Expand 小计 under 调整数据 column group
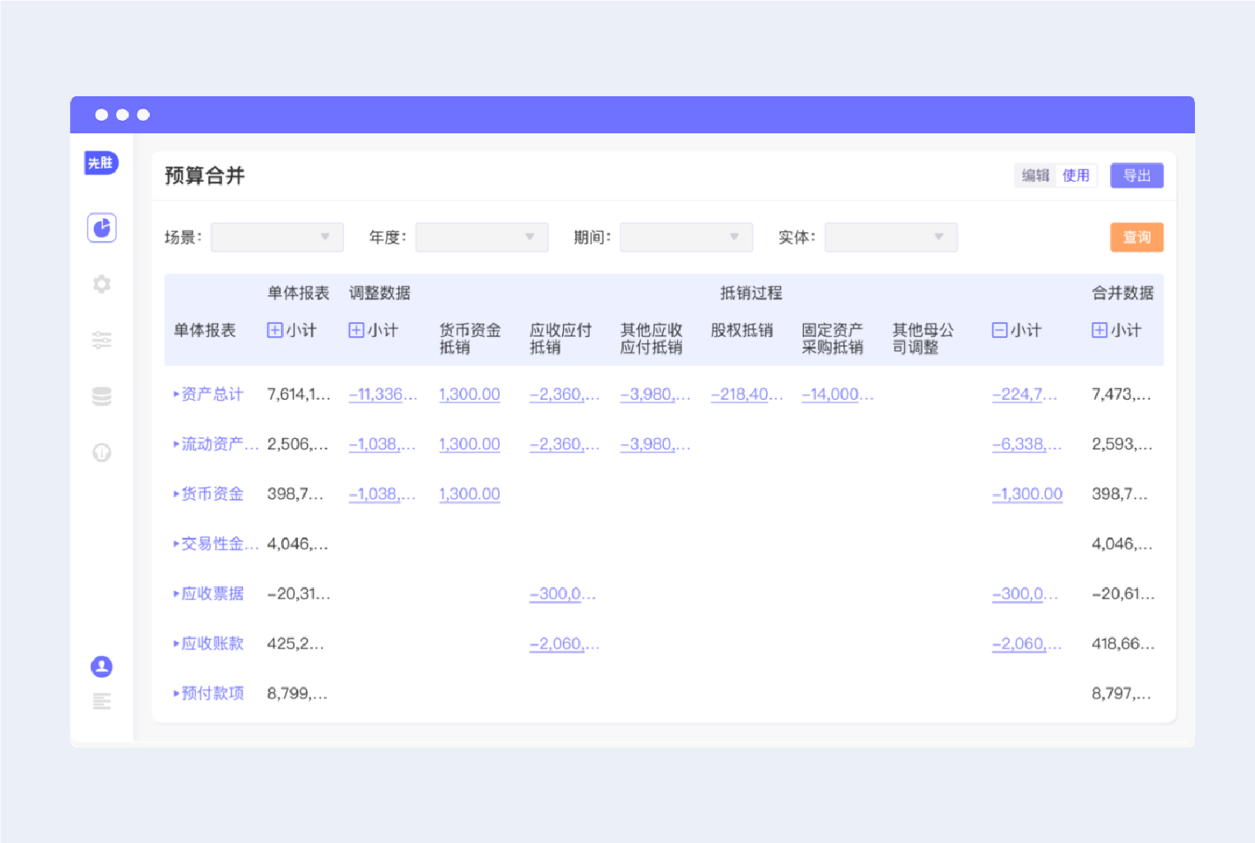 click(356, 330)
